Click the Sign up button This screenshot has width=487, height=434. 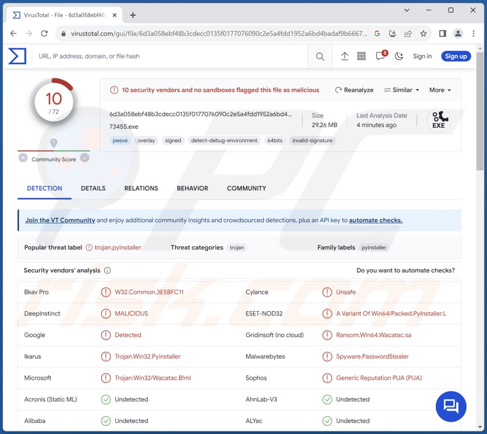pos(456,56)
